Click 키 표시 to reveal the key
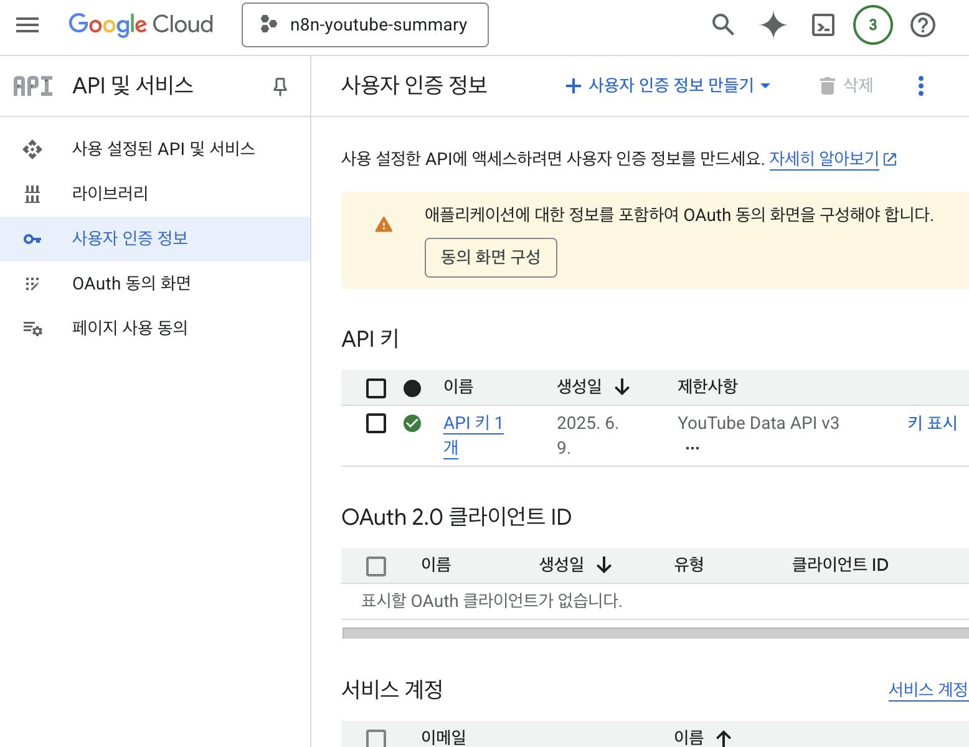969x747 pixels. tap(932, 423)
